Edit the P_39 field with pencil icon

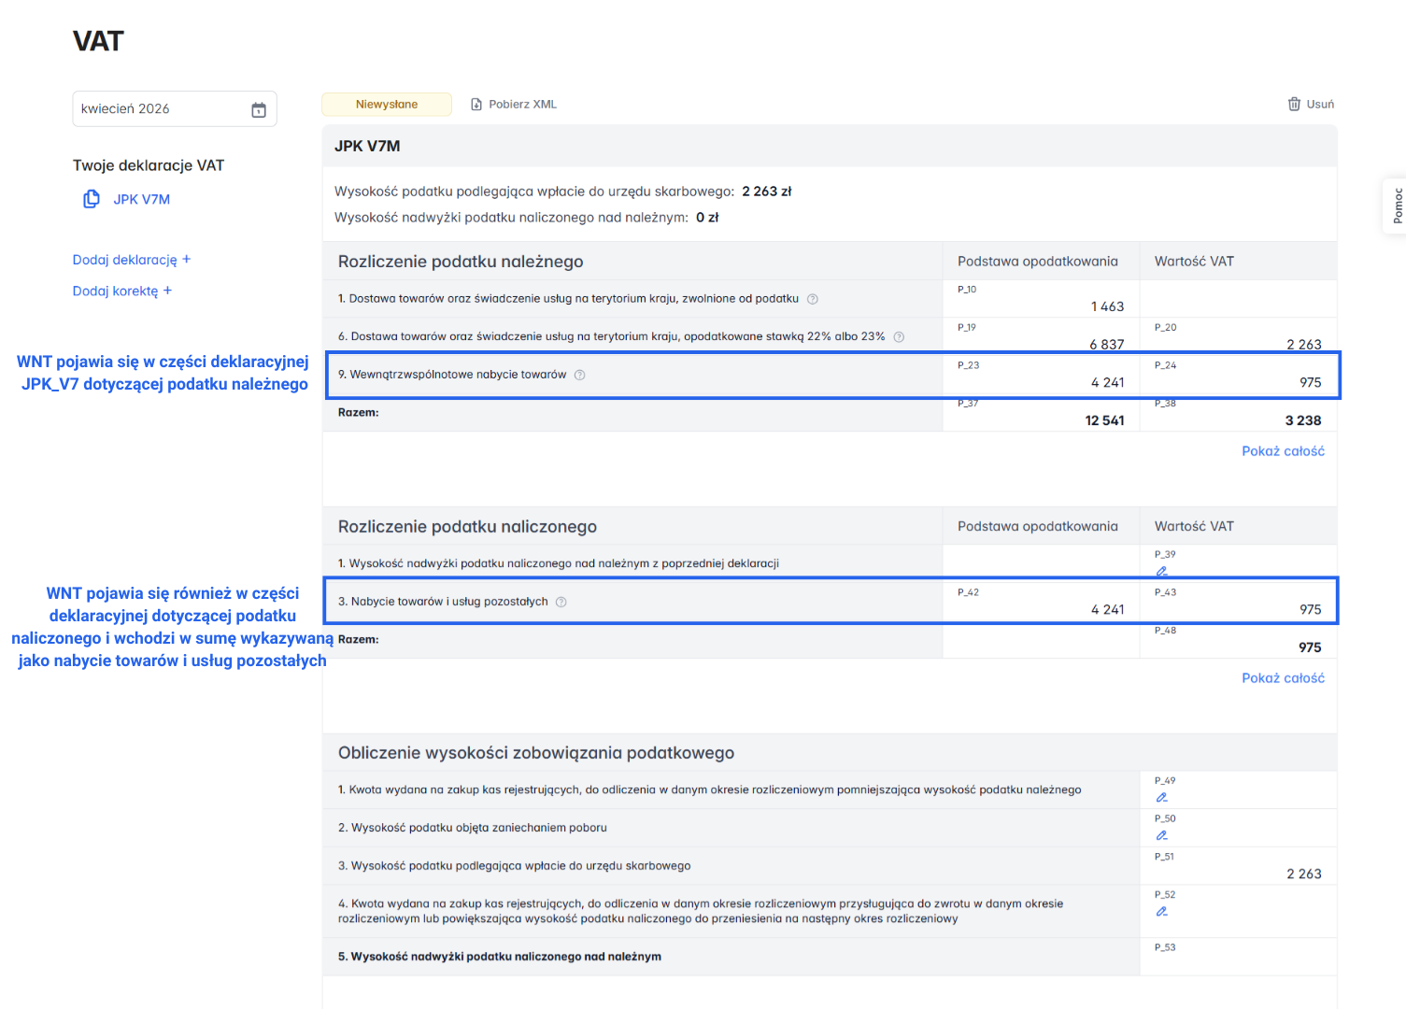click(1161, 571)
